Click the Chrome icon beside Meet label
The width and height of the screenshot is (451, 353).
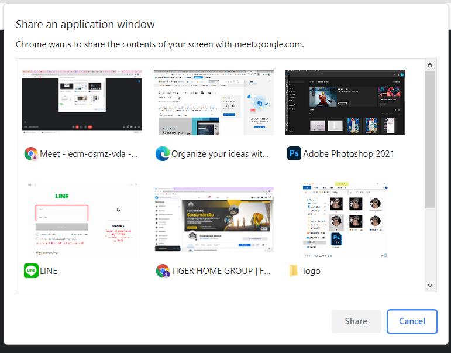click(31, 154)
